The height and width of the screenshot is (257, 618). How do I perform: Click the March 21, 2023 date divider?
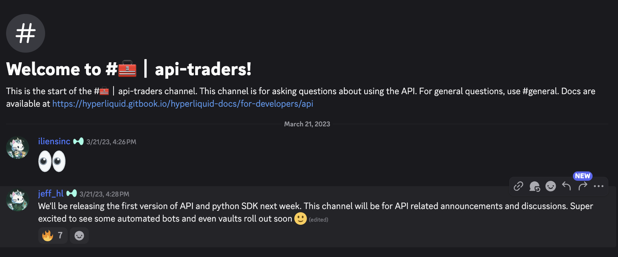[307, 124]
